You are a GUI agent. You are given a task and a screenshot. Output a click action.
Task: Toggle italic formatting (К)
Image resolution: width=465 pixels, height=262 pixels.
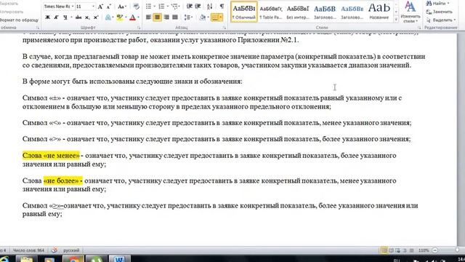pyautogui.click(x=56, y=17)
